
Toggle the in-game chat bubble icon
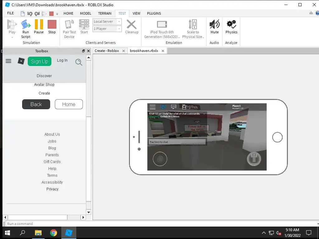coord(174,107)
